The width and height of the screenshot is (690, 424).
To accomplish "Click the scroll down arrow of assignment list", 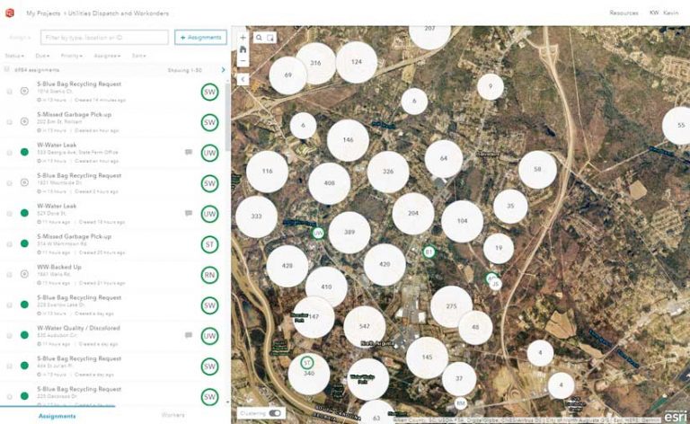I will click(x=227, y=402).
